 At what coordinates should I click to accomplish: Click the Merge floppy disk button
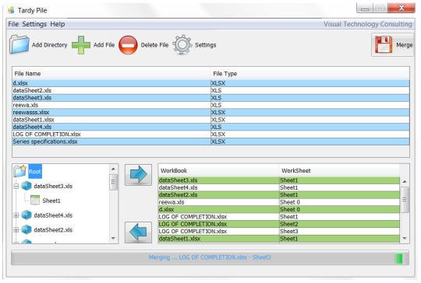click(x=393, y=45)
